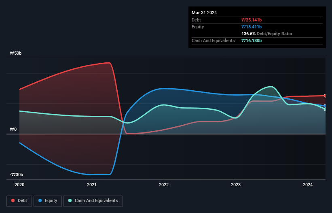Click the blue Equity legend dot
The image size is (332, 213).
click(40, 200)
